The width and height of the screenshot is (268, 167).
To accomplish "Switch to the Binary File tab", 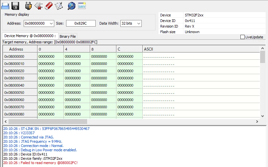I will coord(68,36).
